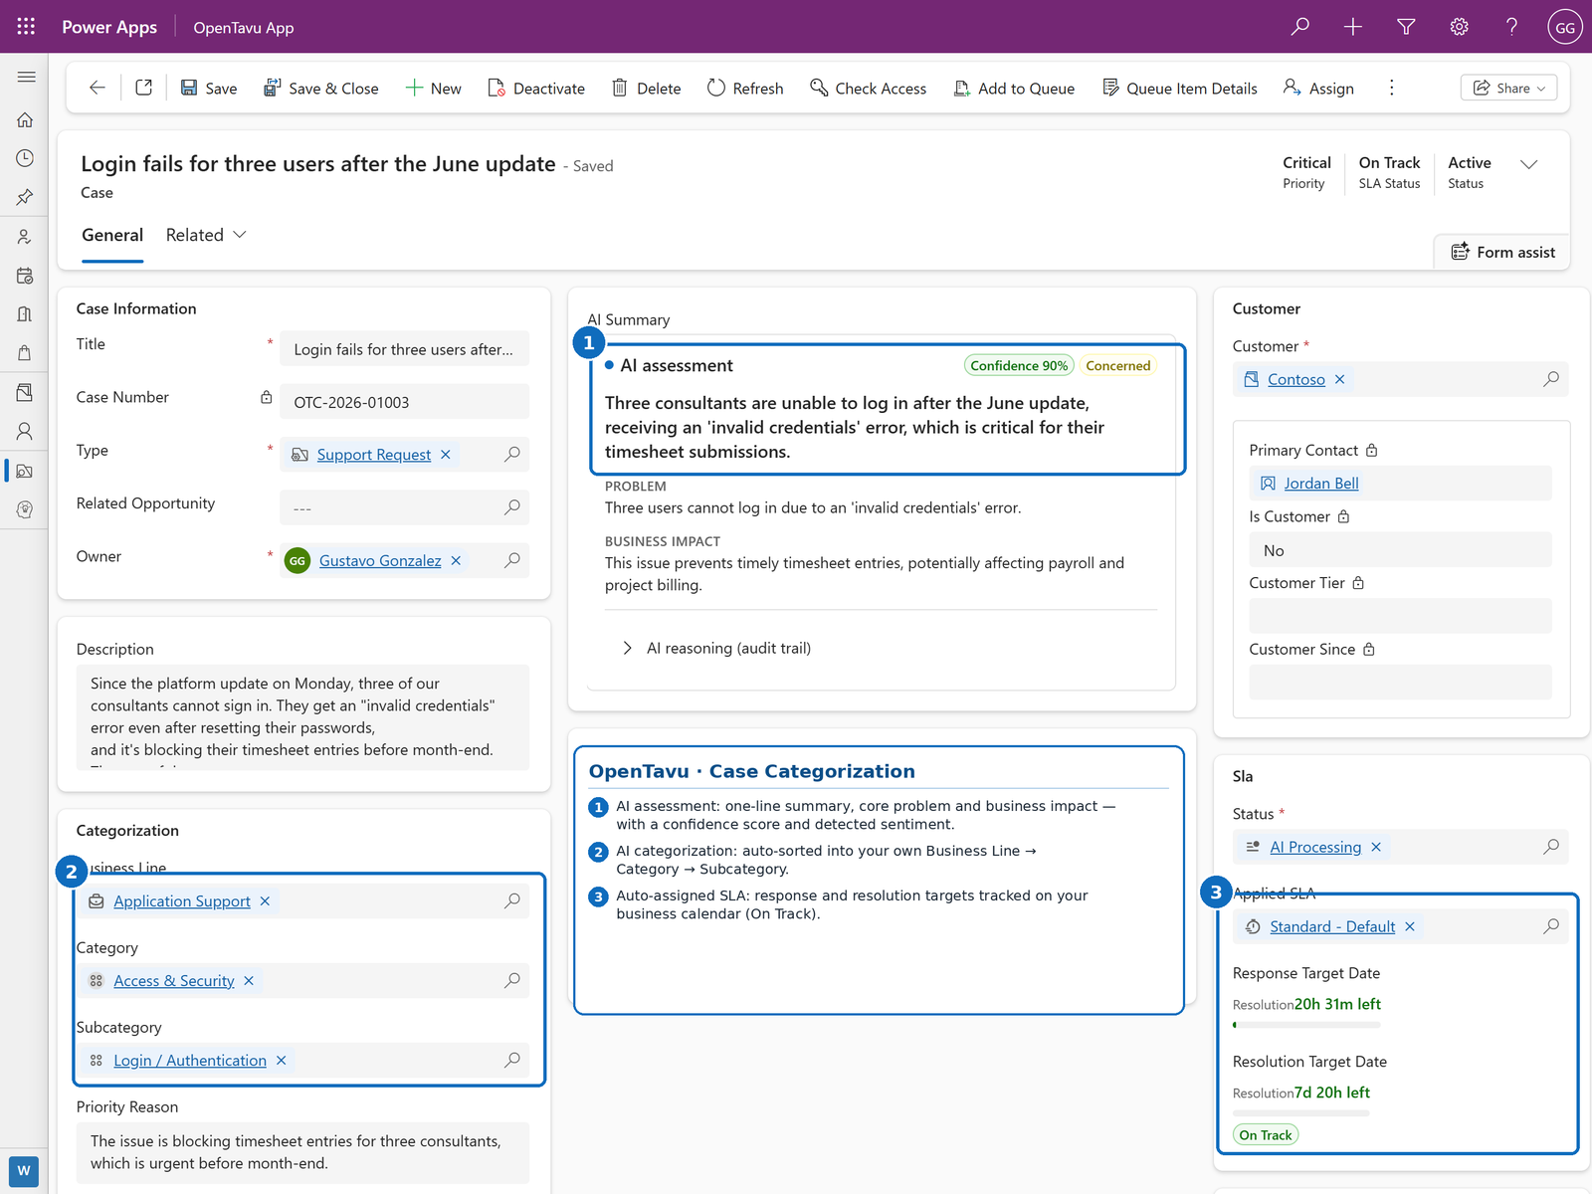The image size is (1592, 1194).
Task: Expand AI reasoning (audit trail)
Action: click(x=716, y=649)
